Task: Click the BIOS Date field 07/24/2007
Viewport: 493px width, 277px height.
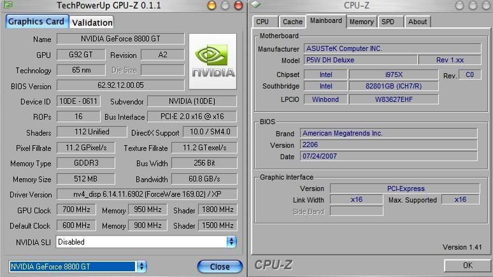Action: tap(389, 156)
